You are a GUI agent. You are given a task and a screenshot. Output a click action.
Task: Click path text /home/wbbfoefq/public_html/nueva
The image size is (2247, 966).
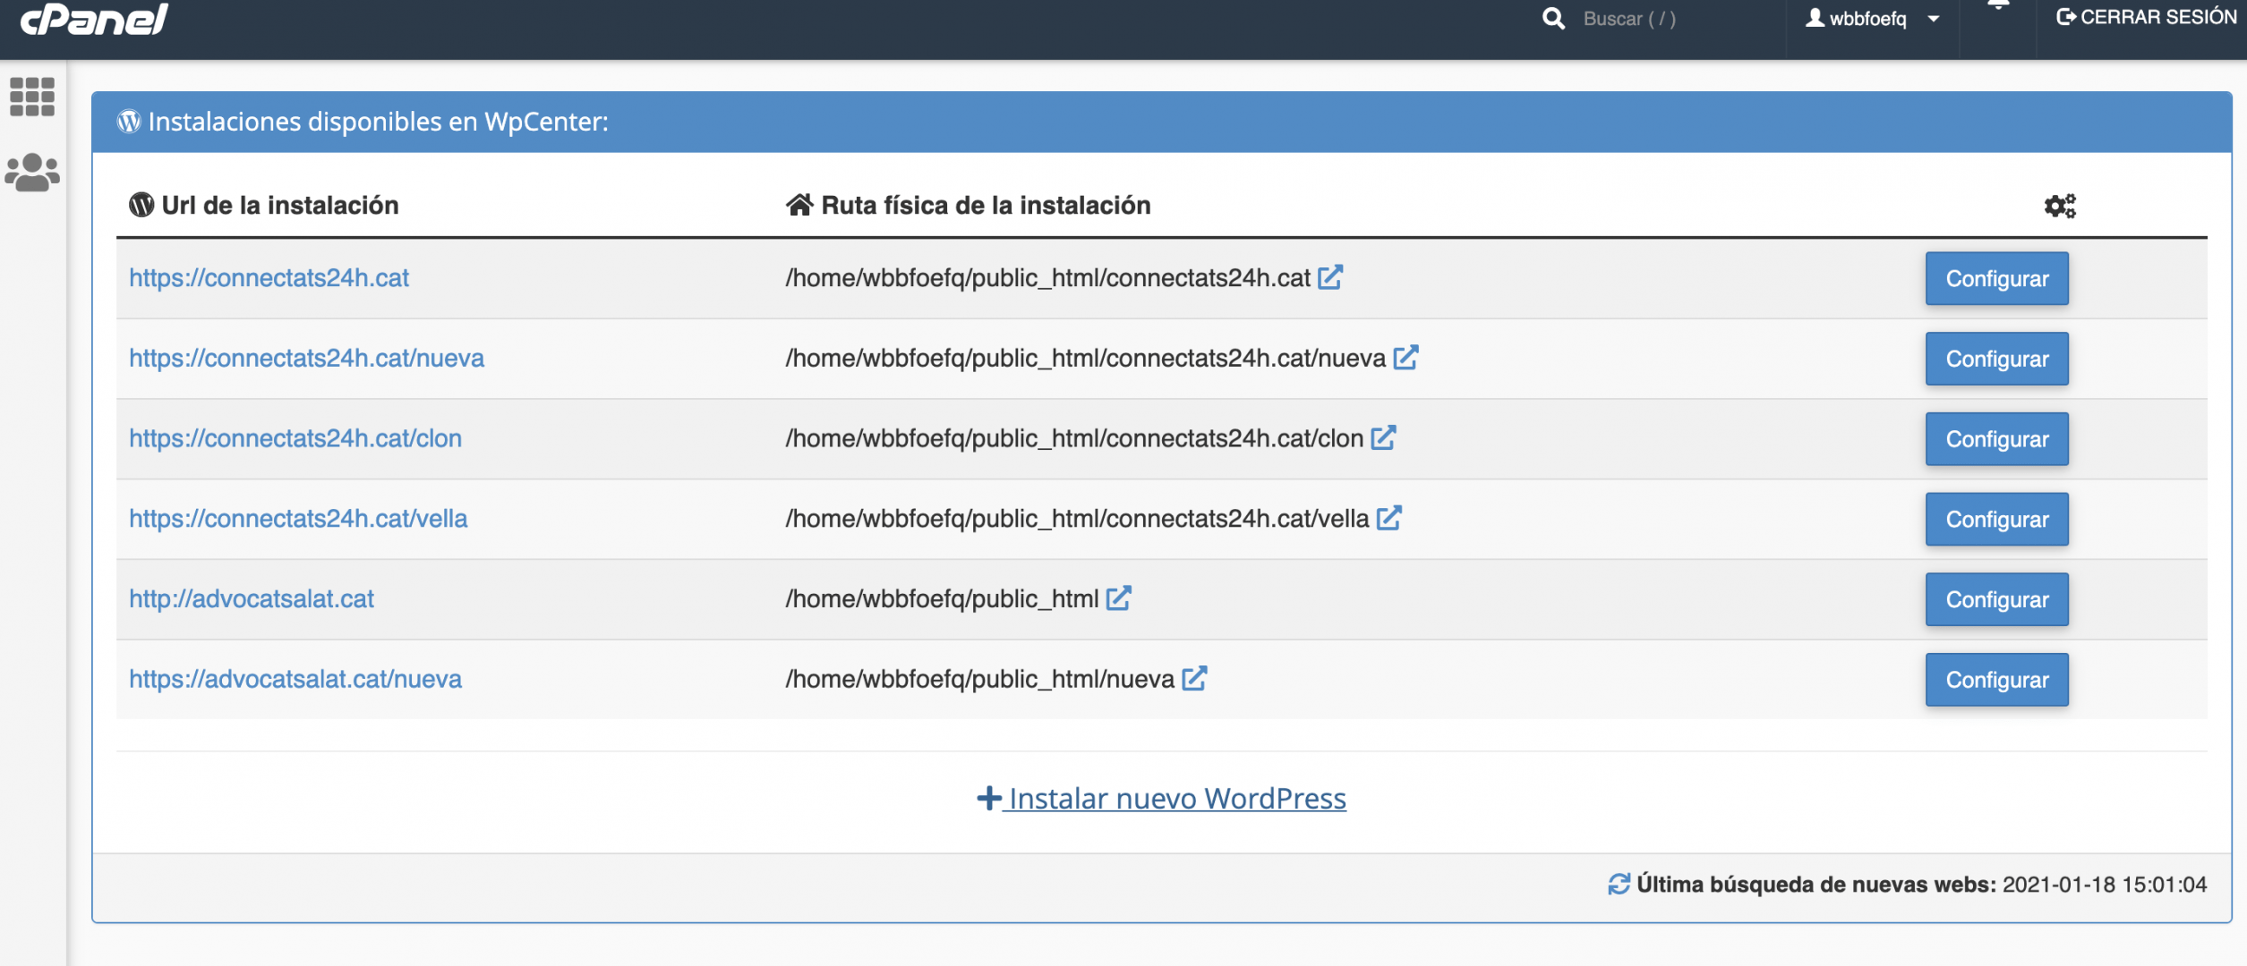[x=979, y=680]
